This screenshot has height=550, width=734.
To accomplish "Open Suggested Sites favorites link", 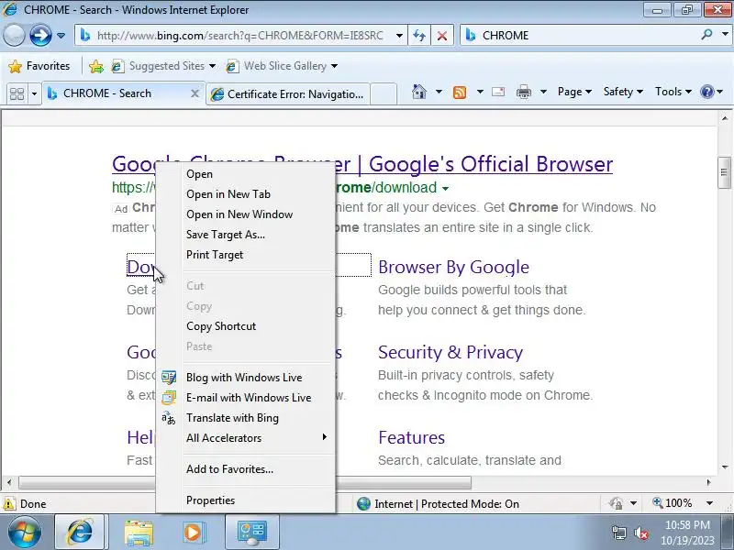I will pos(163,66).
